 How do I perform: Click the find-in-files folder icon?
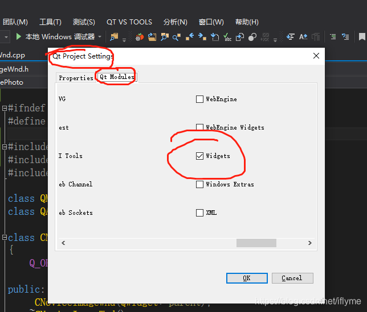(114, 36)
